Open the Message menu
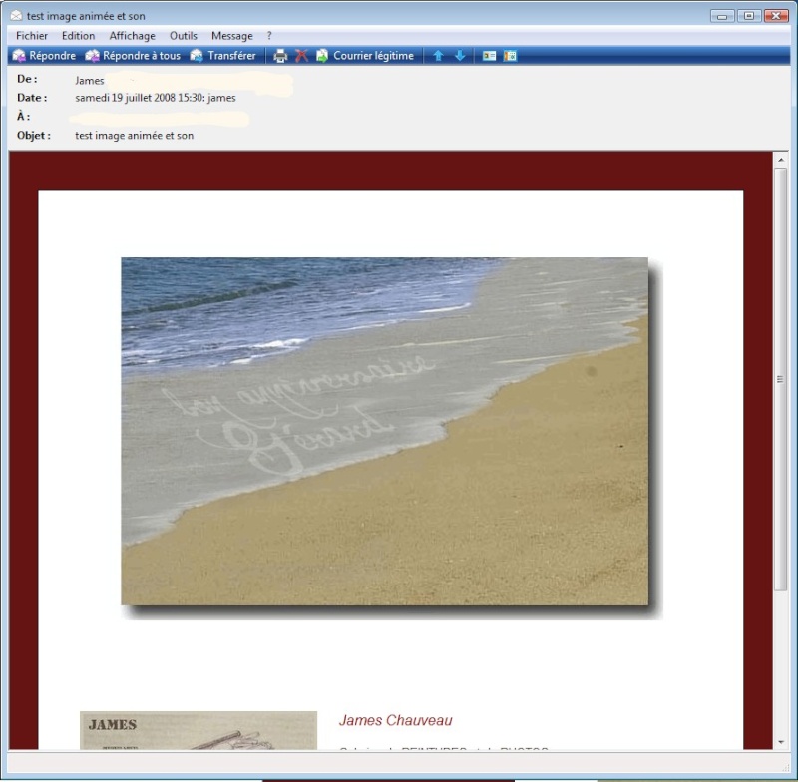 pos(232,36)
